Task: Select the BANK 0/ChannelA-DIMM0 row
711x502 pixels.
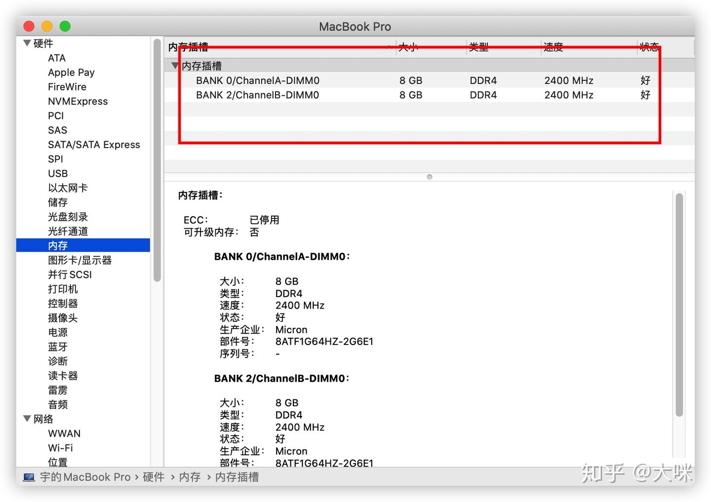Action: pyautogui.click(x=257, y=80)
